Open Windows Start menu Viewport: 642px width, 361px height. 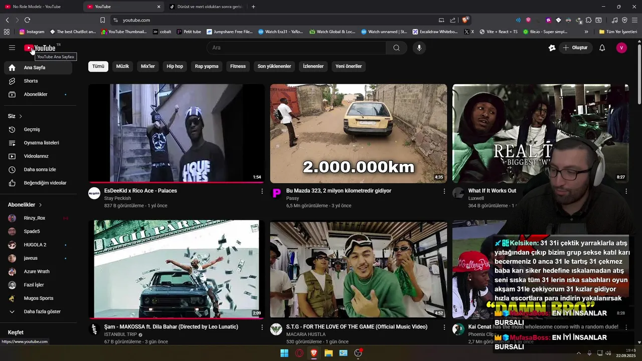pos(284,353)
